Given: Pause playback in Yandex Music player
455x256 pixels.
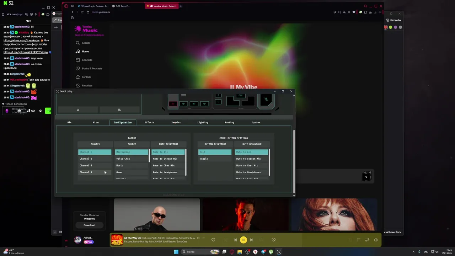Looking at the screenshot, I should tap(243, 240).
